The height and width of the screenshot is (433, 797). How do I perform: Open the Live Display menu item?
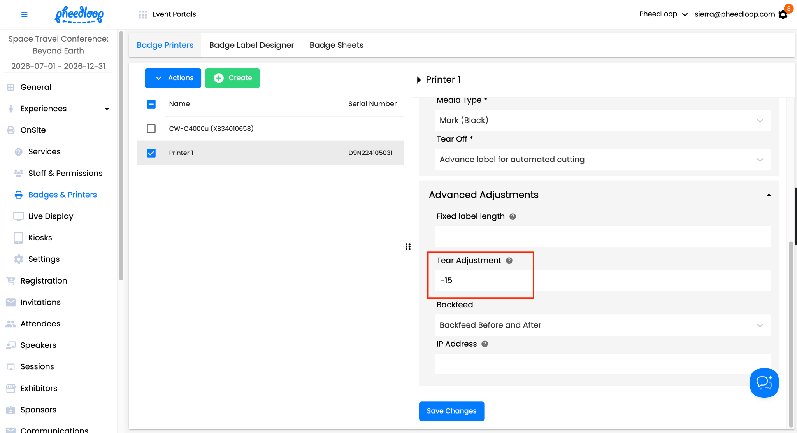51,216
